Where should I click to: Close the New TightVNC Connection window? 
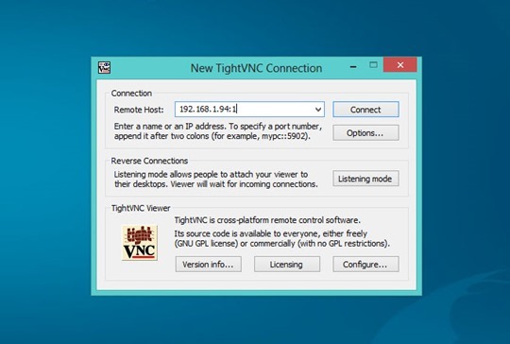(x=400, y=65)
